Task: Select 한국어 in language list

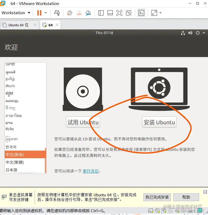Action: coord(25,147)
